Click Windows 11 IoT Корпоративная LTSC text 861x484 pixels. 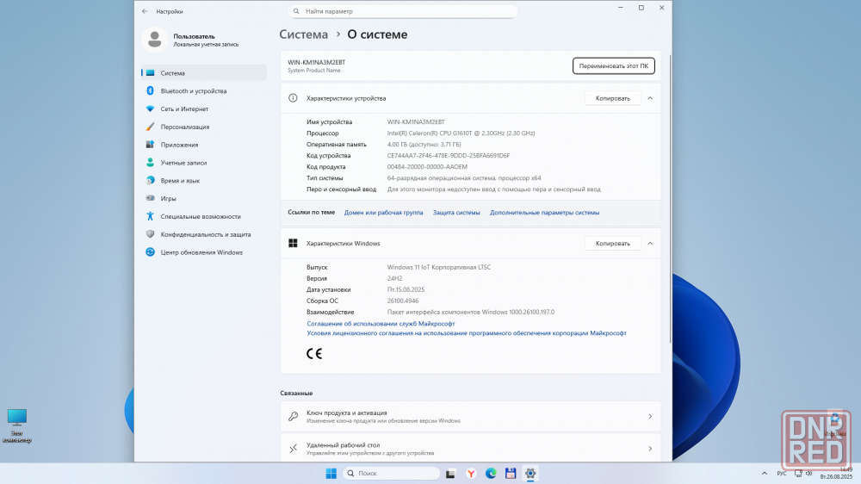(439, 267)
